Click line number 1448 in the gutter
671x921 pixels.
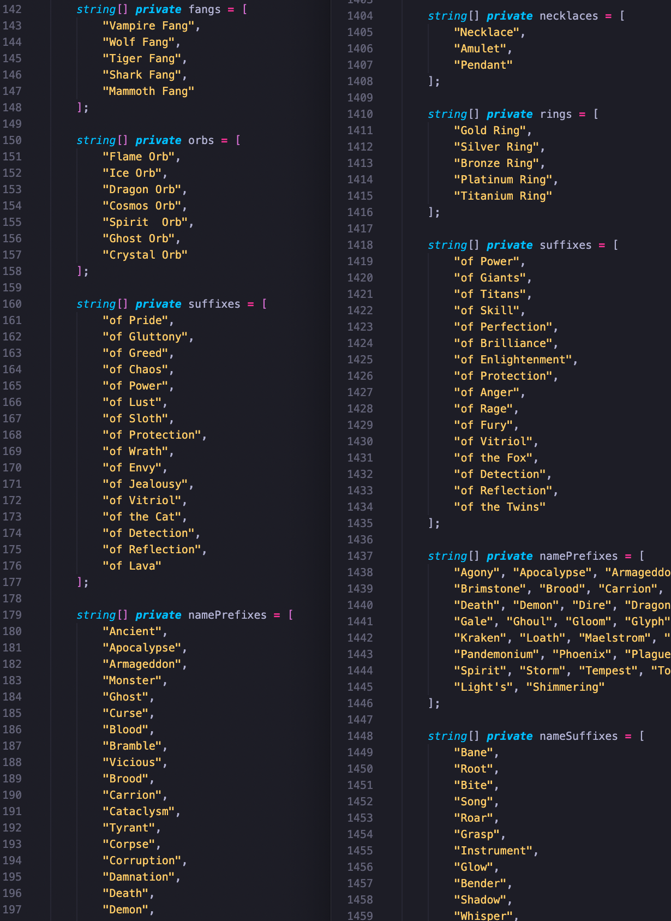tap(360, 736)
